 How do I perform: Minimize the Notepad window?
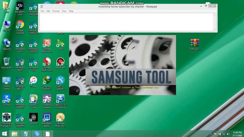click(x=201, y=6)
